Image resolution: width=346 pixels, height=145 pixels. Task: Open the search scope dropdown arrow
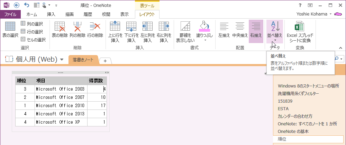pos(342,59)
